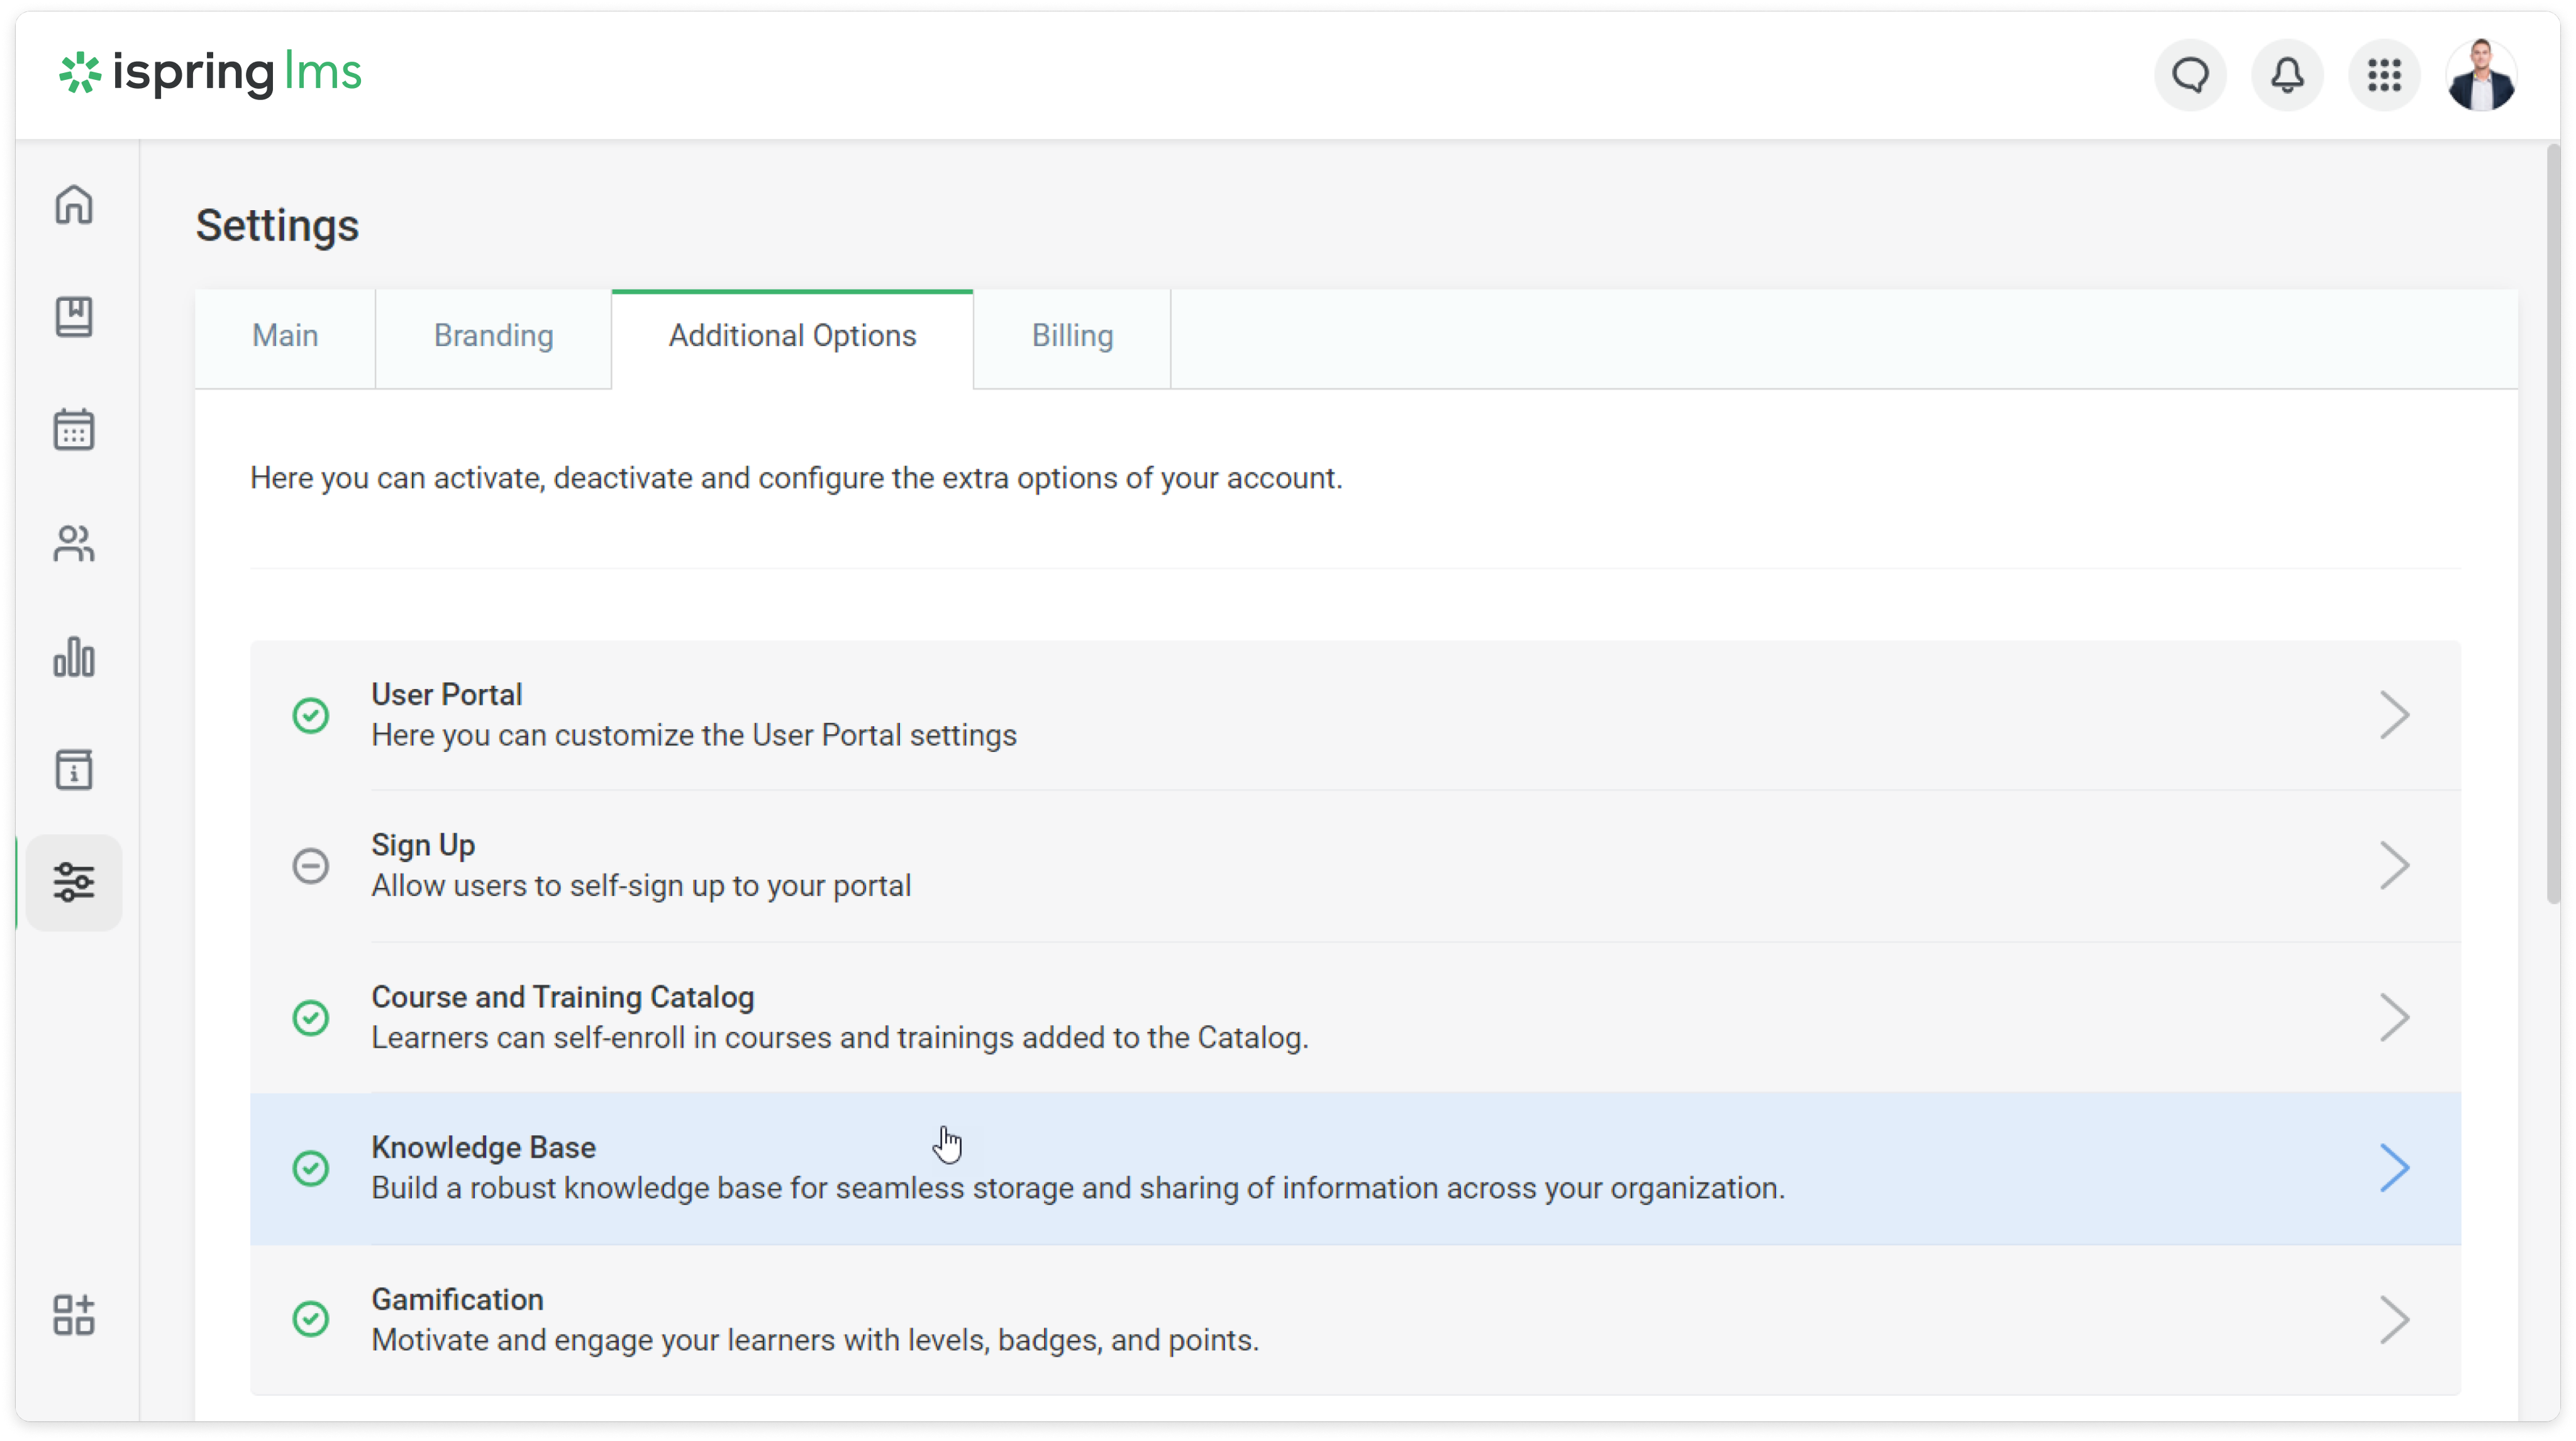Screen dimensions: 2576x1441
Task: Click the notifications bell icon
Action: pos(2287,75)
